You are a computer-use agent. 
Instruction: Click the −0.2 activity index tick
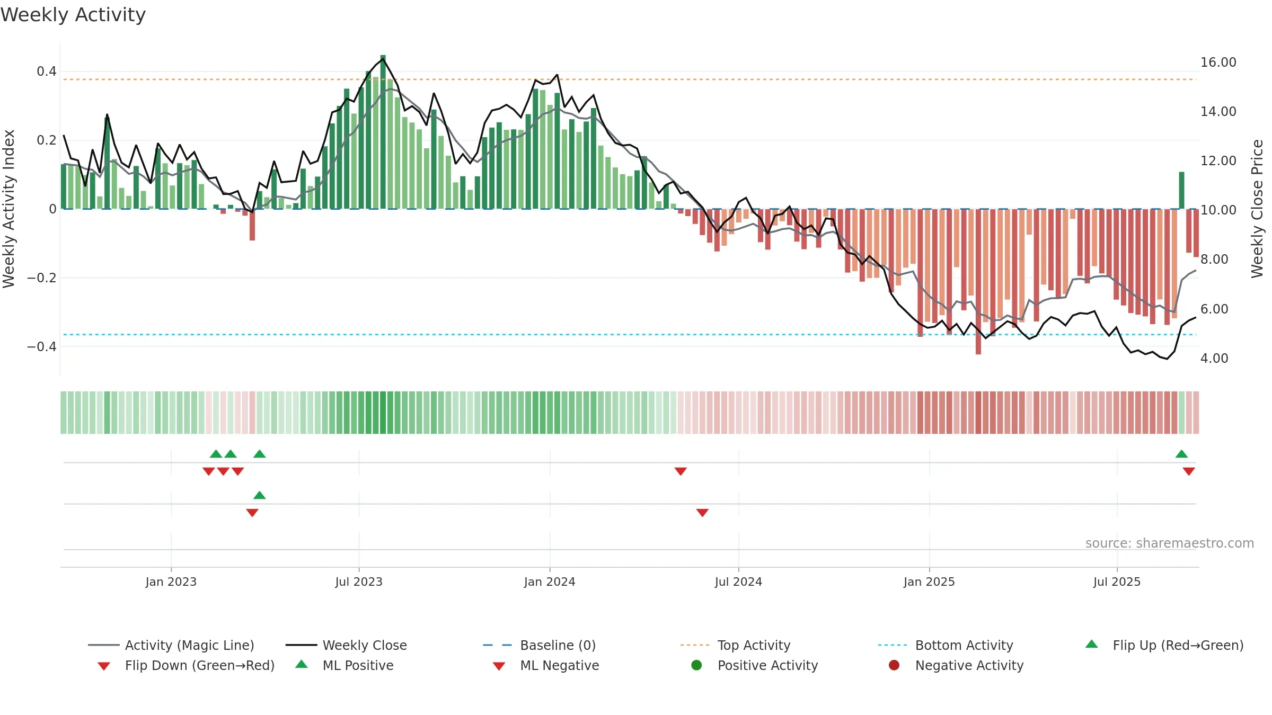point(42,278)
